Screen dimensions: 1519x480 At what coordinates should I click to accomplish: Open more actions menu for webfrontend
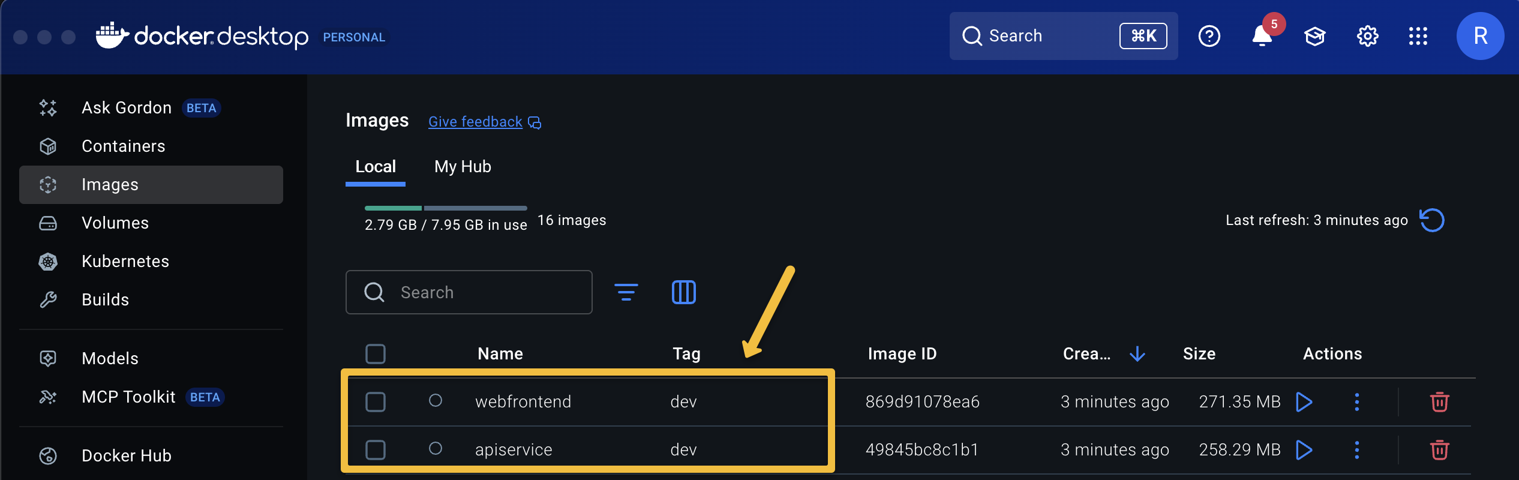pos(1356,401)
